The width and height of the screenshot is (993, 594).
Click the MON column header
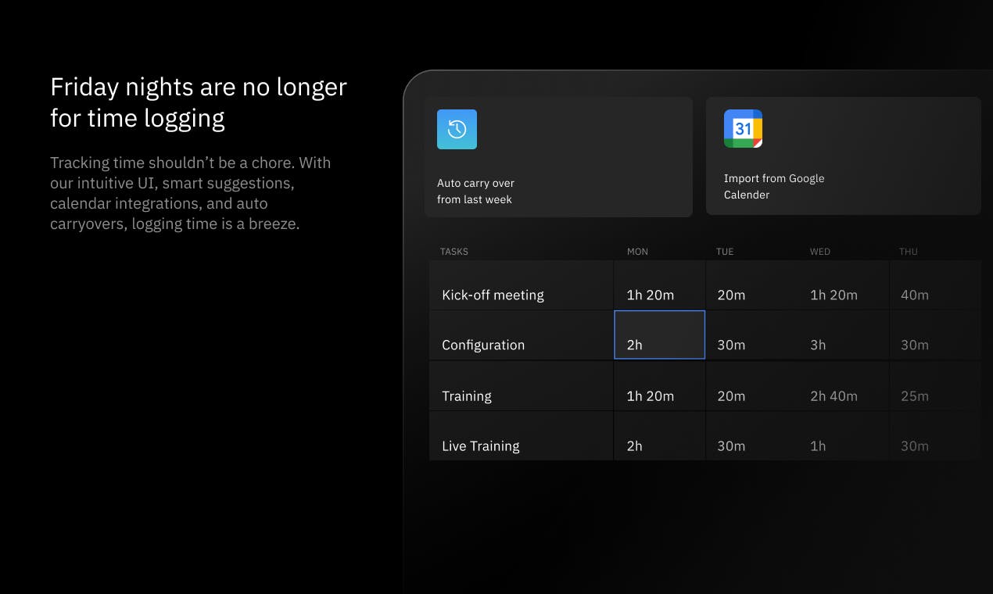(637, 252)
